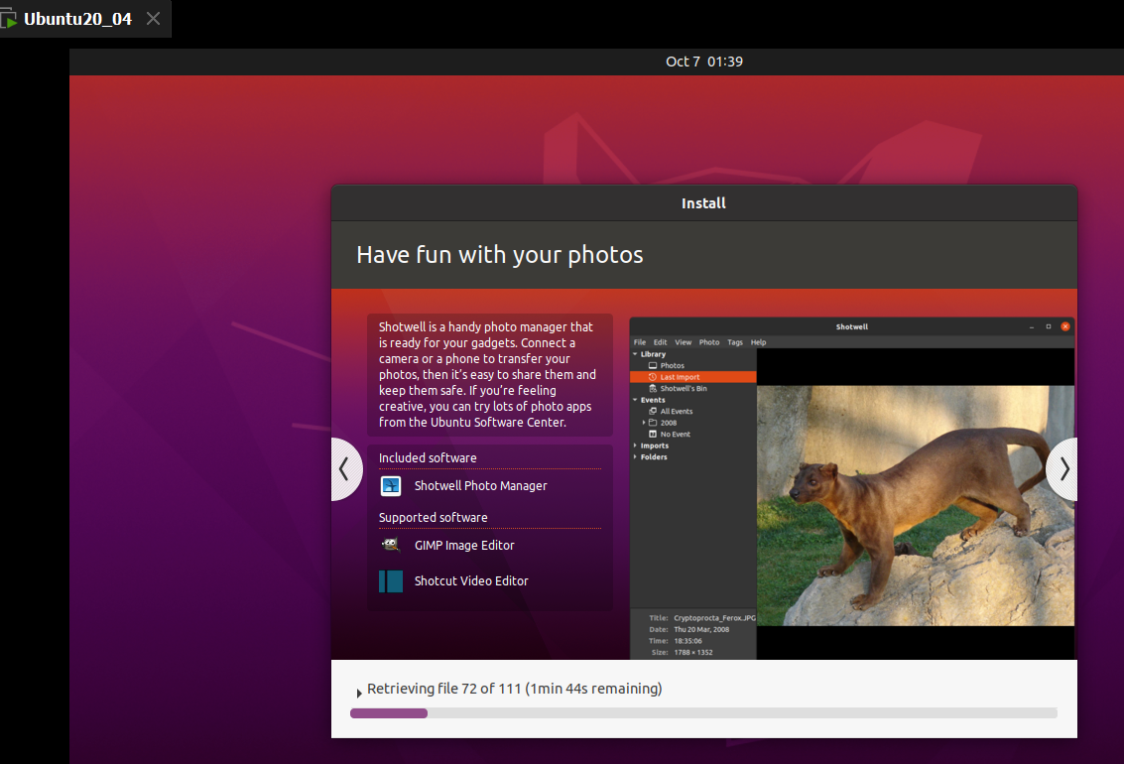Click the Shotwell's Bin trash icon
The image size is (1124, 764).
pyautogui.click(x=653, y=389)
